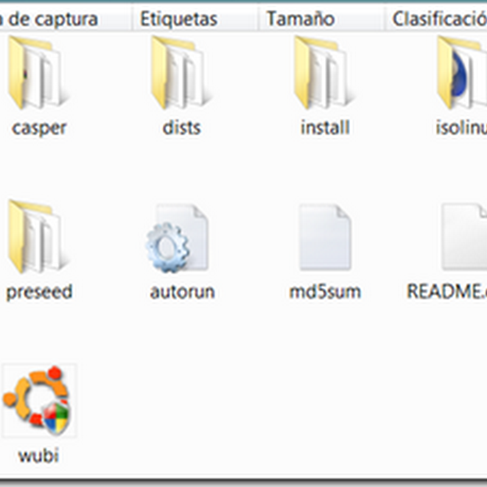487x487 pixels.
Task: Click the casper folder name label
Action: pyautogui.click(x=39, y=128)
